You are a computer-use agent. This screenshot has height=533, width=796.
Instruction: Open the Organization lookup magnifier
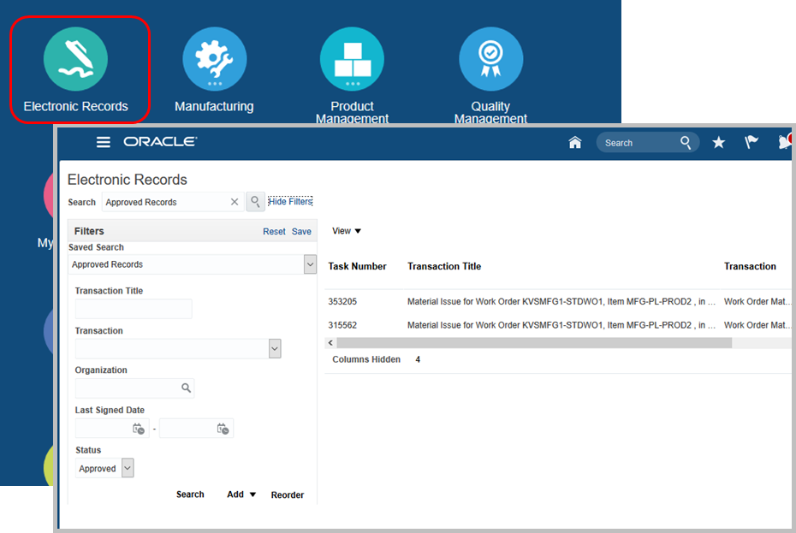[x=185, y=388]
